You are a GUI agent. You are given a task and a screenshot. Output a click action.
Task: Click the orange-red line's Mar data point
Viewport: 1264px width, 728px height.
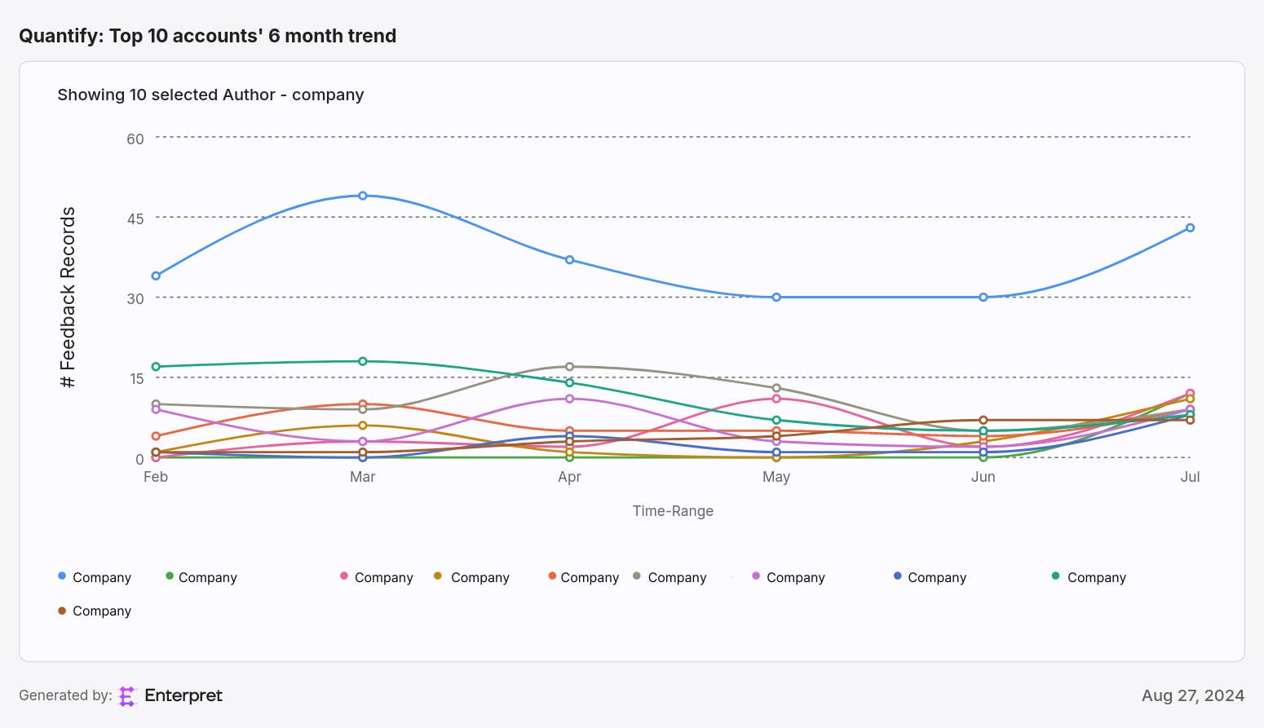(363, 404)
